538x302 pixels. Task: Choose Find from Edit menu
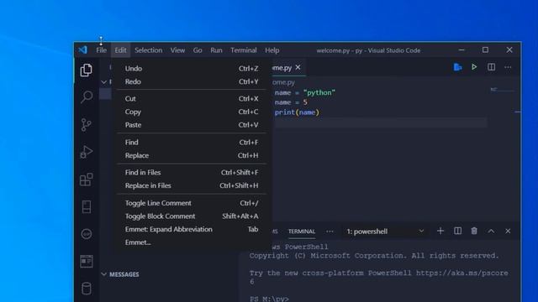[x=192, y=142]
